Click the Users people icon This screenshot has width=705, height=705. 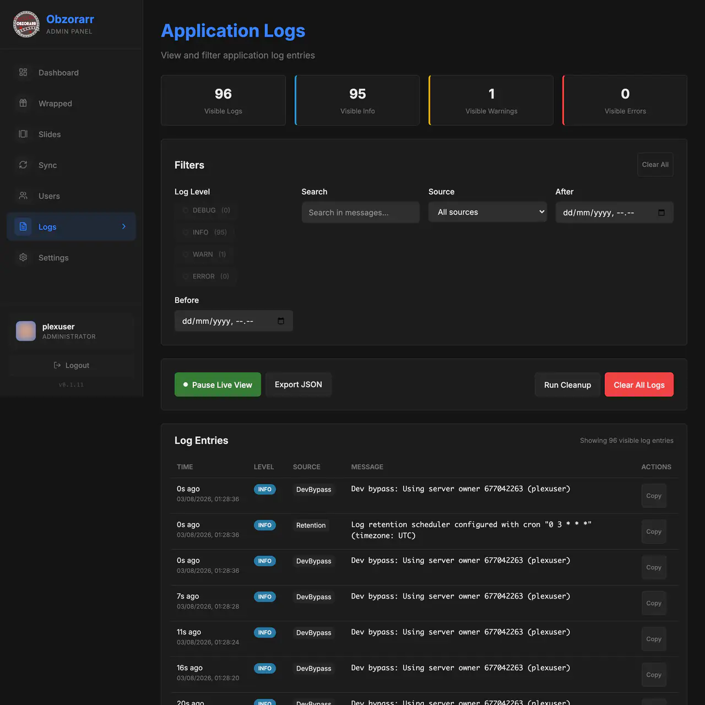23,196
